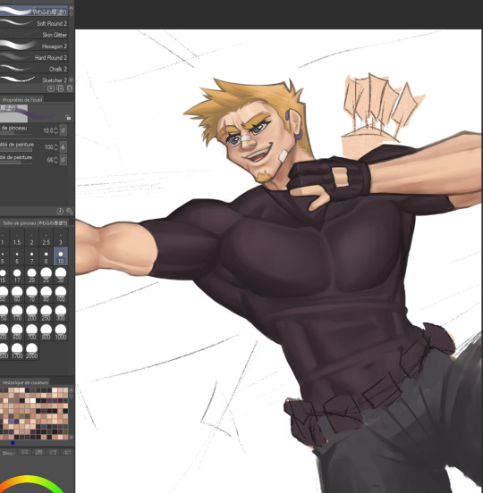Click the create new sub tool icon
The height and width of the screenshot is (493, 483).
click(51, 88)
